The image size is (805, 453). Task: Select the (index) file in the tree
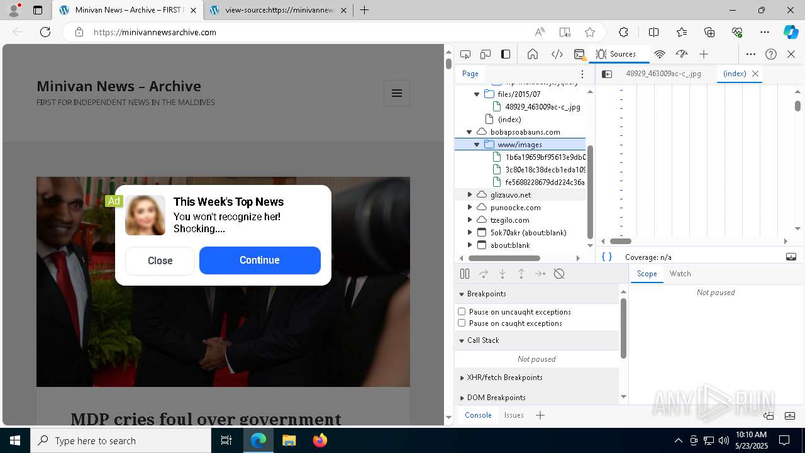pyautogui.click(x=509, y=120)
